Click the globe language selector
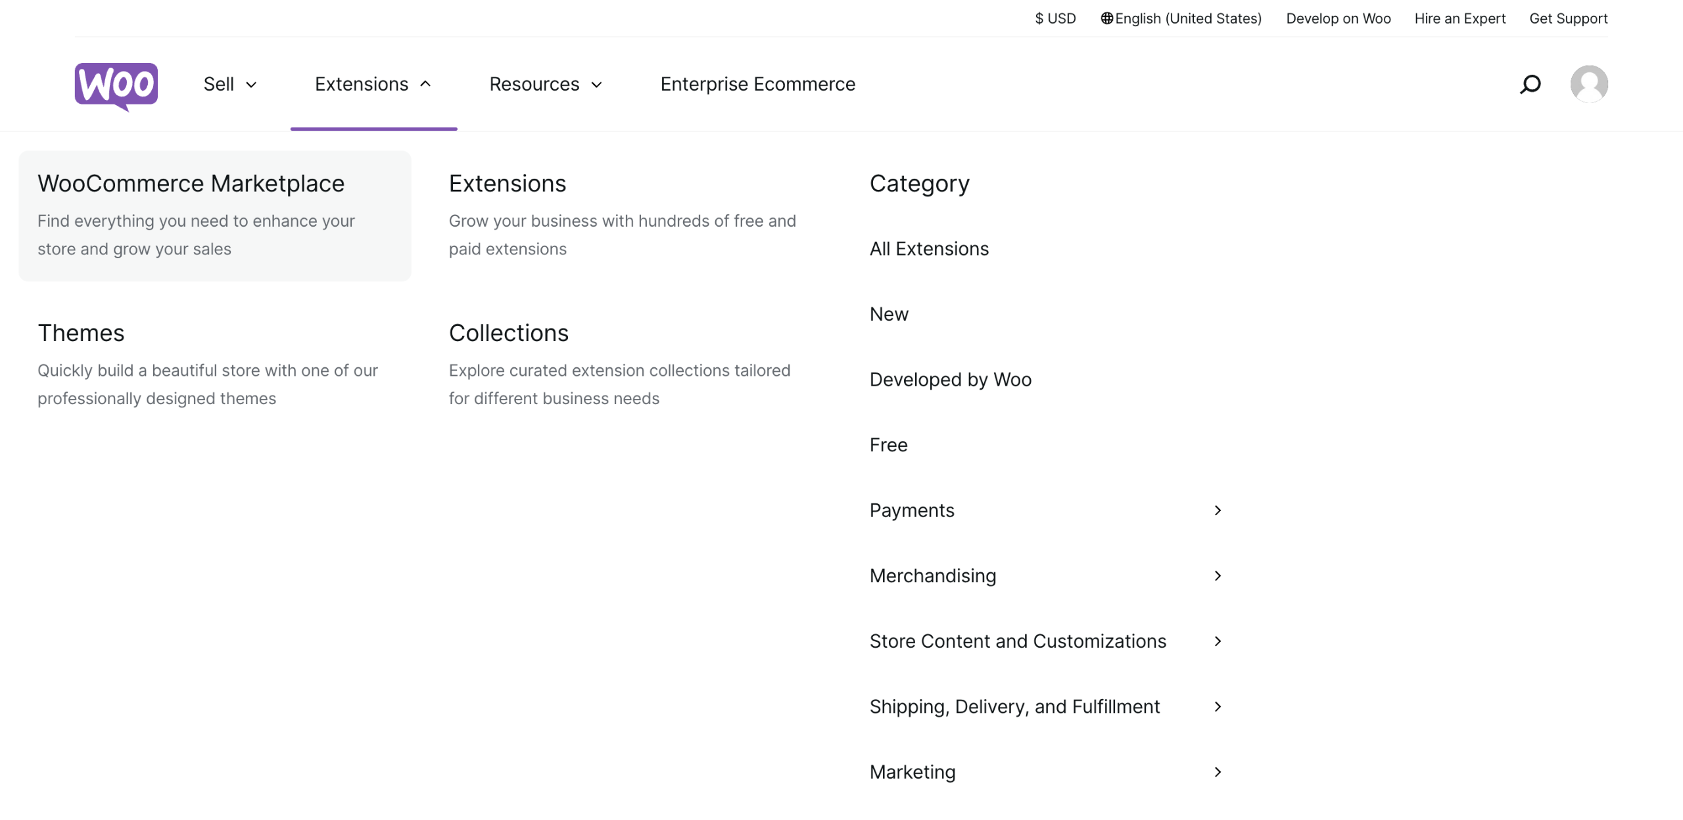Viewport: 1683px width, 820px height. click(x=1181, y=18)
